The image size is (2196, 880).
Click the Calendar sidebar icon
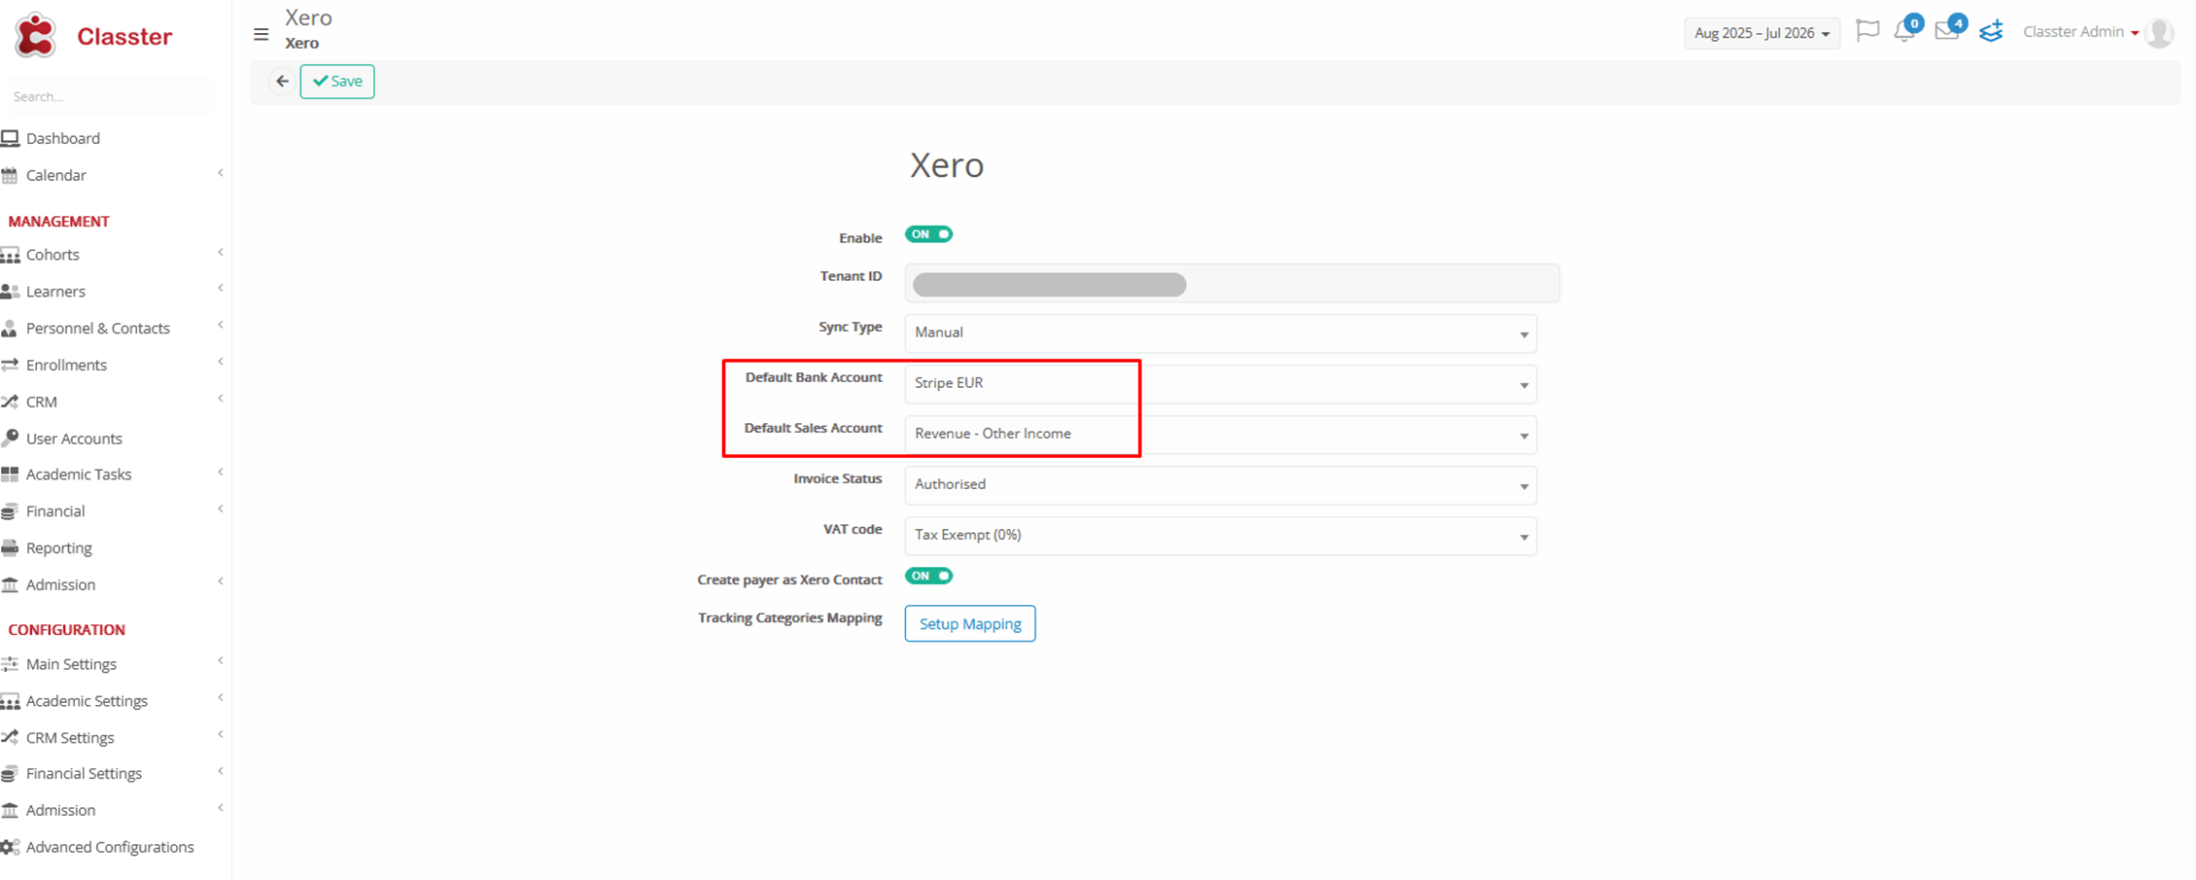point(10,175)
